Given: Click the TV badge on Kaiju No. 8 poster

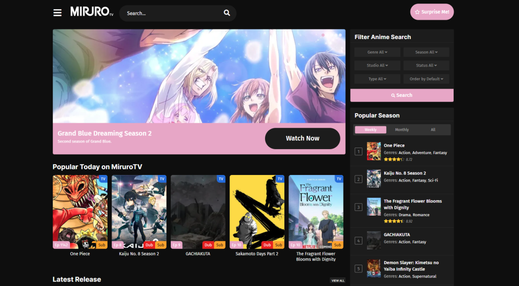Looking at the screenshot, I should (162, 178).
